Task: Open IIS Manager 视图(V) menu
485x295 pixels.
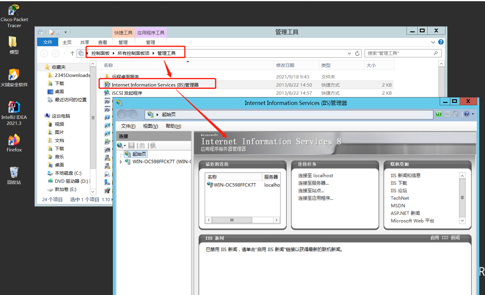Action: click(x=150, y=126)
